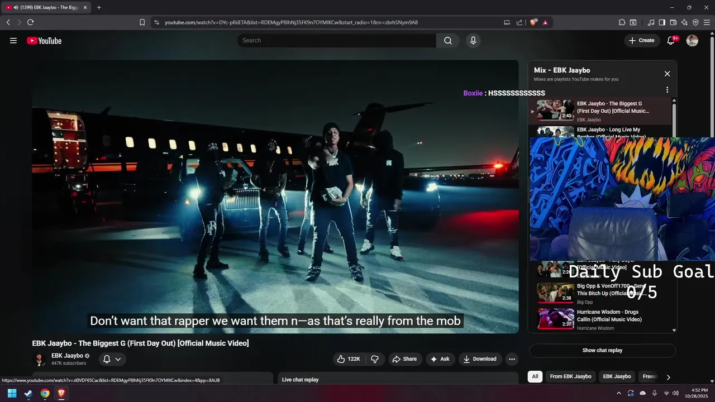Bookmark this page icon in address bar
This screenshot has width=715, height=402.
click(x=142, y=22)
